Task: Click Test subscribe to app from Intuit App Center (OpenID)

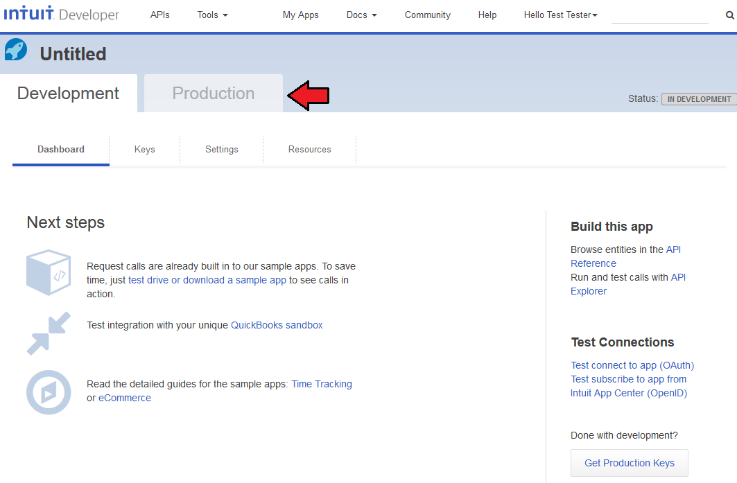Action: coord(629,386)
